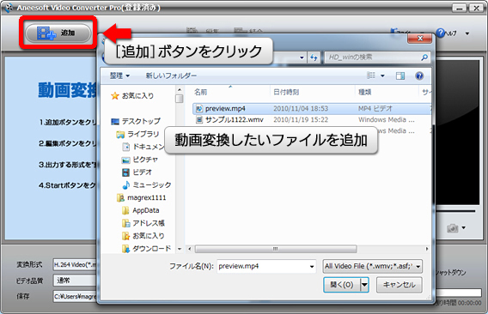Select the サンプル1122.wmv file
Screen dimensions: 488x314
pos(312,120)
